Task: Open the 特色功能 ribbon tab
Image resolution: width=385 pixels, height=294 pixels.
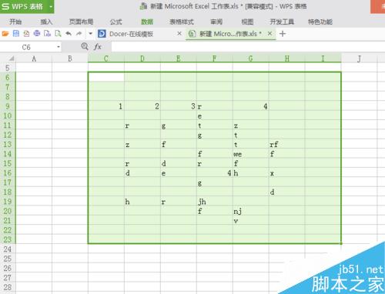Action: [x=320, y=22]
